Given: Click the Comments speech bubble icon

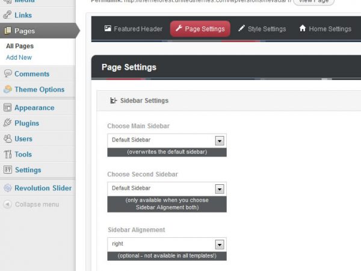Looking at the screenshot, I should tap(8, 73).
